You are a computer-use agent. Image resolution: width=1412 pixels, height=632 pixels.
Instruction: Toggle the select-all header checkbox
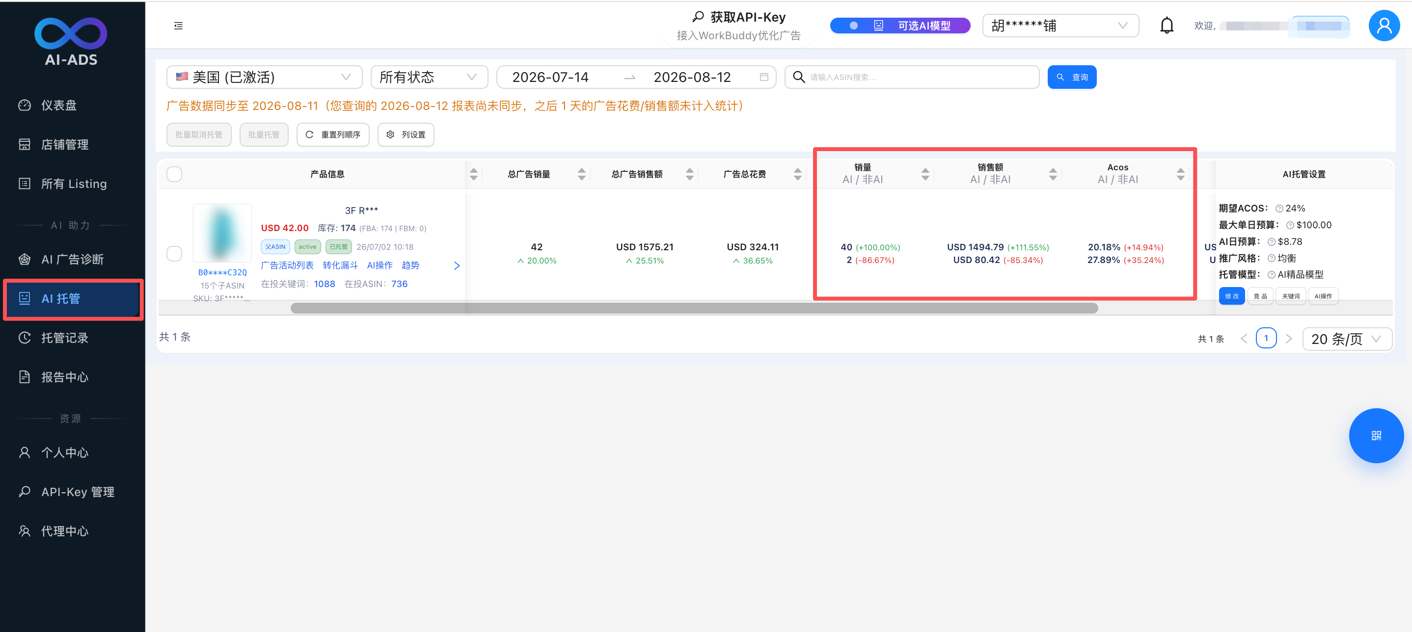coord(174,174)
